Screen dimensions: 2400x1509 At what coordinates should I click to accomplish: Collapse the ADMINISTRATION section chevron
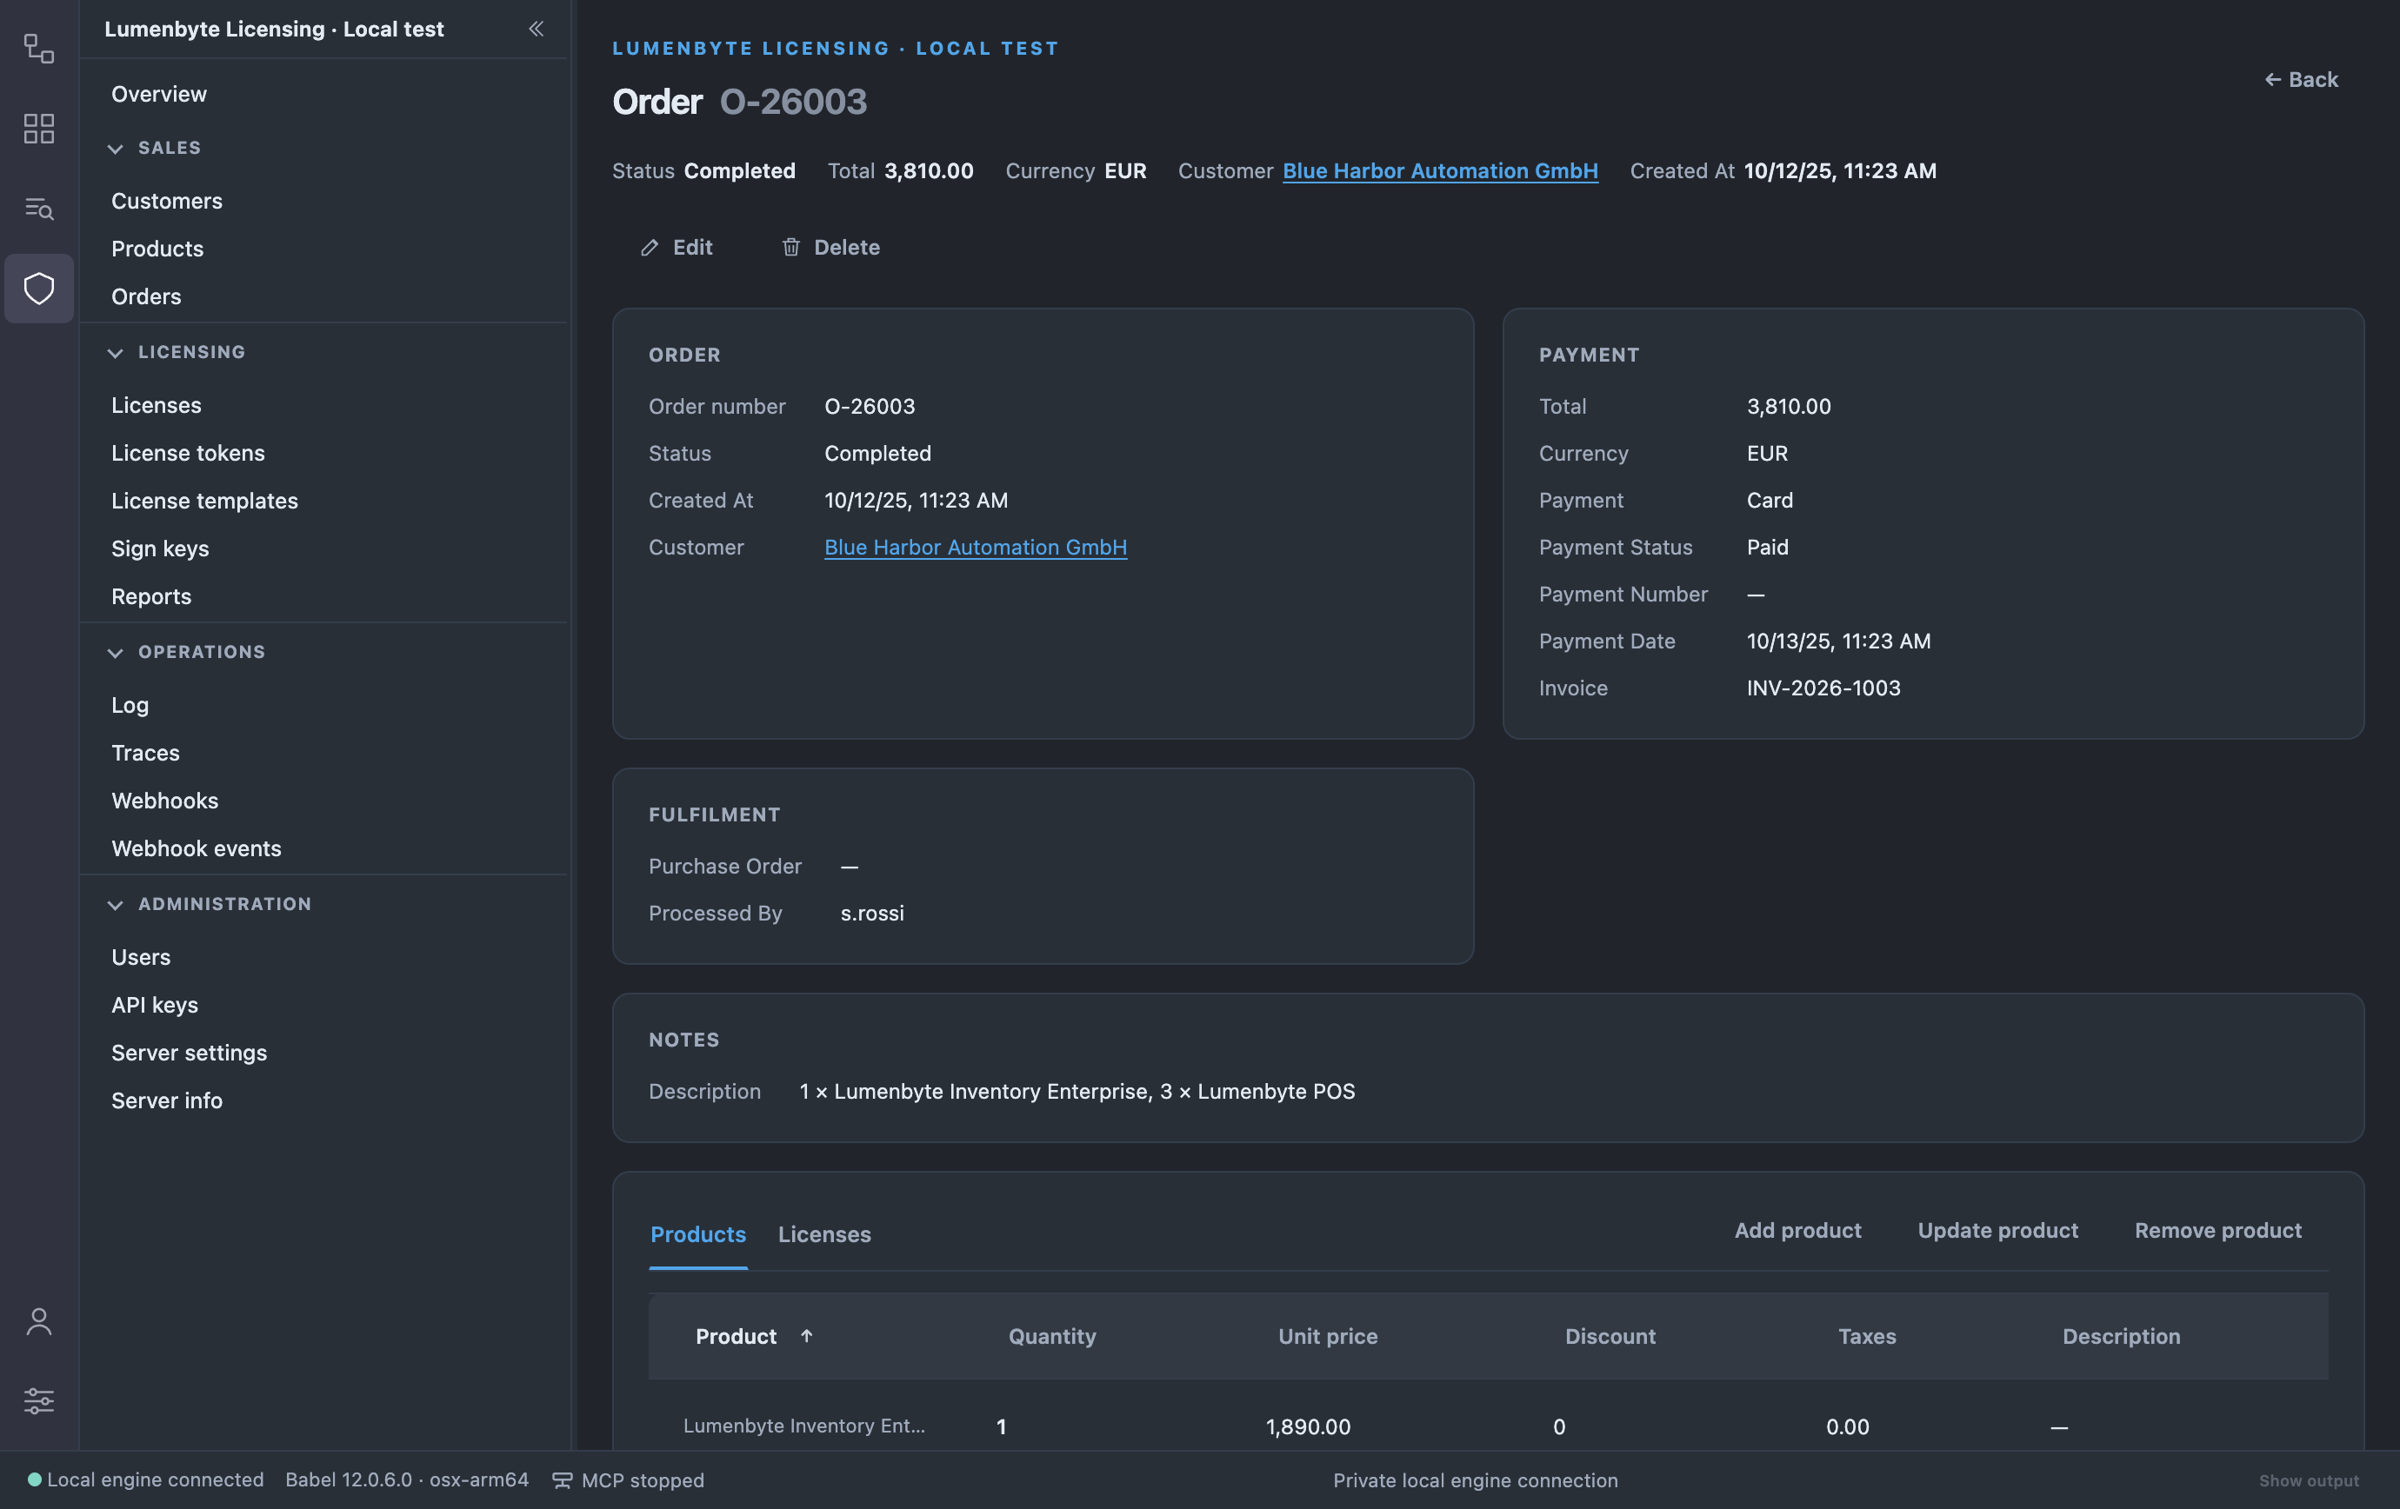point(116,904)
